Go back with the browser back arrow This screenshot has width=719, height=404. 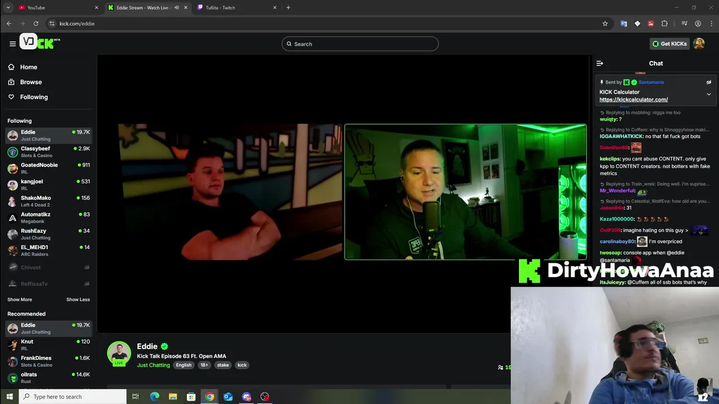(x=9, y=24)
